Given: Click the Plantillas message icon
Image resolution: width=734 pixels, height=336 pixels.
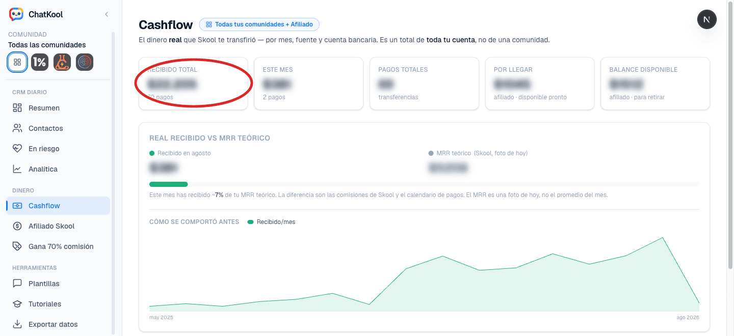Looking at the screenshot, I should pyautogui.click(x=17, y=284).
